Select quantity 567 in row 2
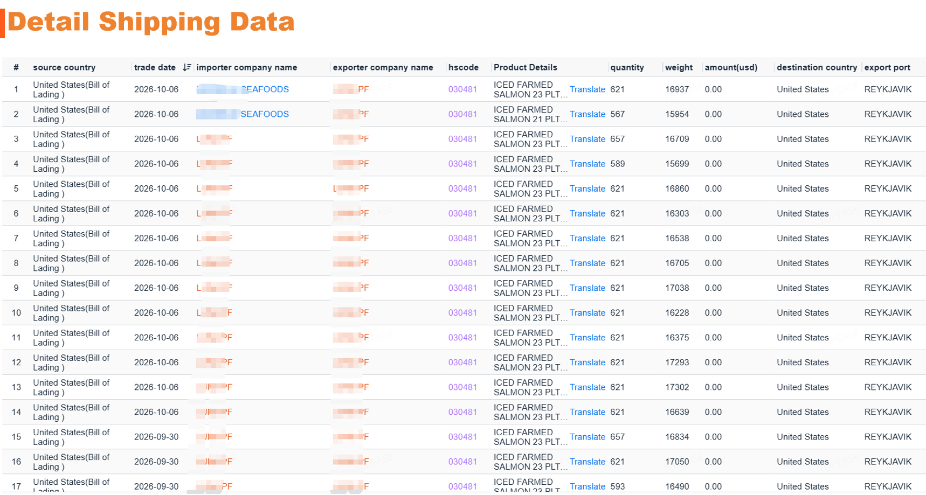926x495 pixels. [618, 114]
